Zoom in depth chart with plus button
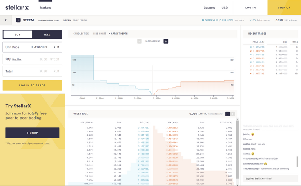The height and width of the screenshot is (186, 301). [166, 41]
